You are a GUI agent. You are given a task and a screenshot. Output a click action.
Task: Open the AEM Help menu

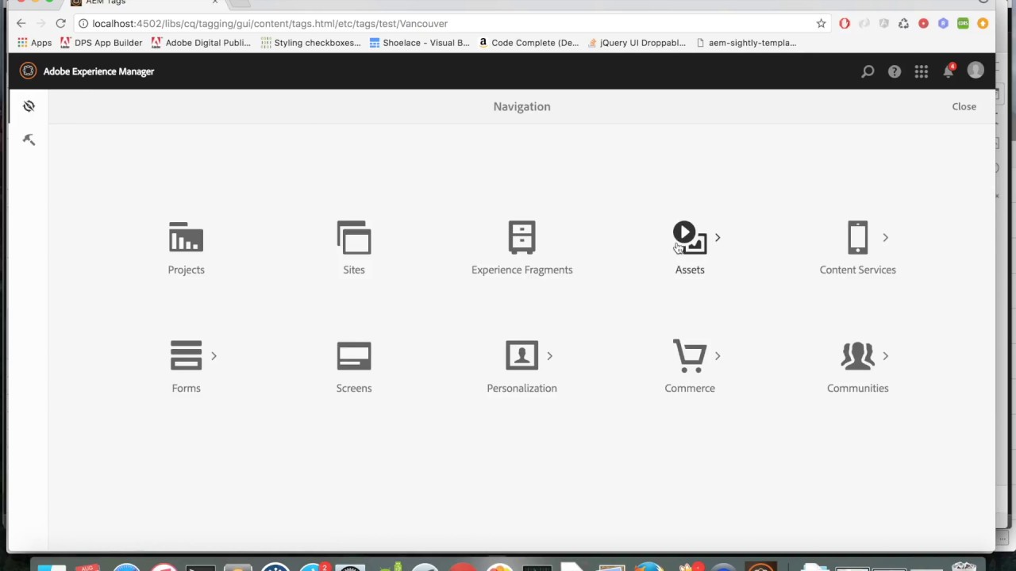pyautogui.click(x=895, y=71)
